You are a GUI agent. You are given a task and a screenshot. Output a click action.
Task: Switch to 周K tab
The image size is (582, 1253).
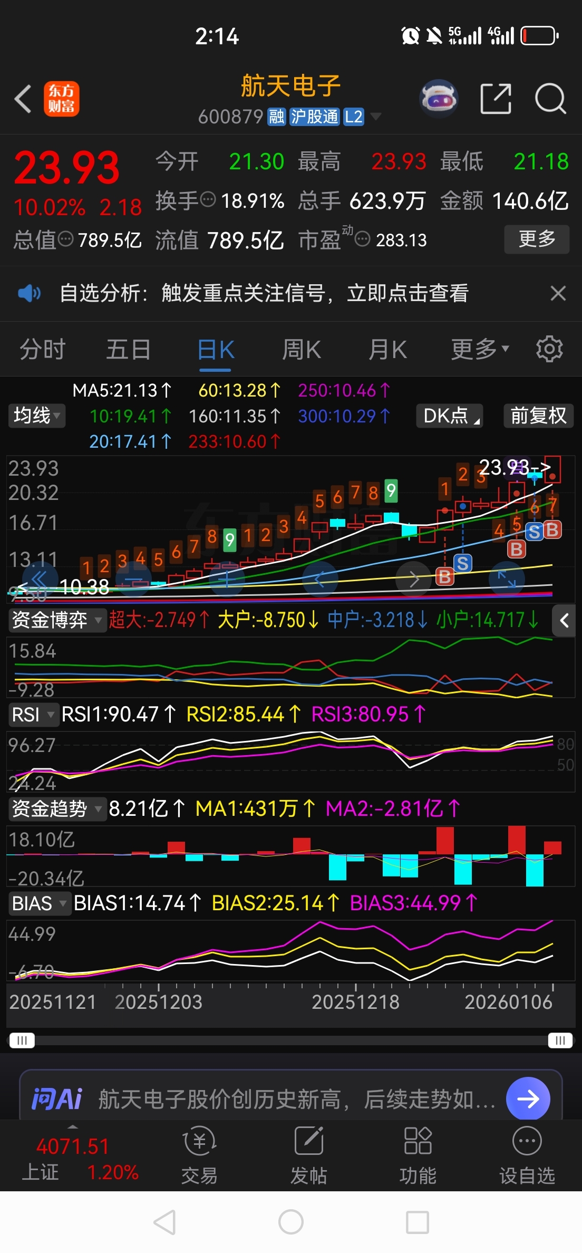[302, 349]
